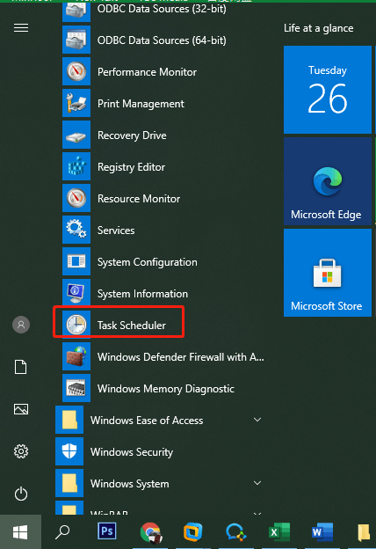Launch the Registry Editor icon
This screenshot has height=549, width=376.
(x=76, y=166)
